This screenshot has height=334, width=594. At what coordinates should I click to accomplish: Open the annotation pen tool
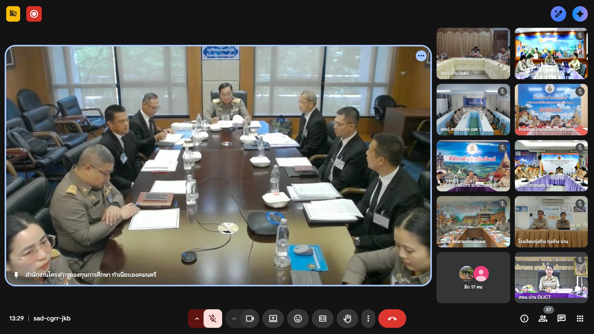tap(558, 14)
